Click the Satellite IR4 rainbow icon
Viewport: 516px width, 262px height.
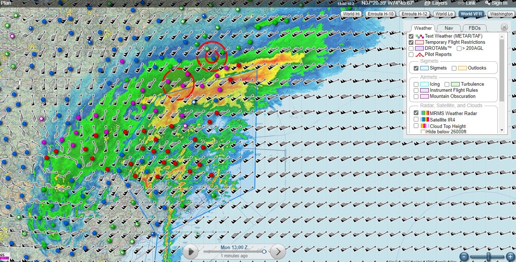coord(424,120)
